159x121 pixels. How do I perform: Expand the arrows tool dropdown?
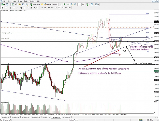coord(37,8)
